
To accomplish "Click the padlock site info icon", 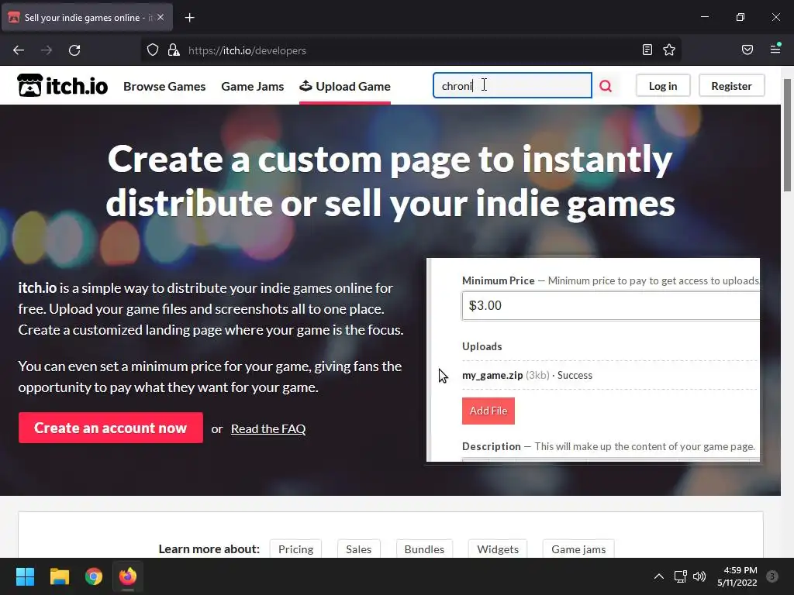I will pos(174,50).
